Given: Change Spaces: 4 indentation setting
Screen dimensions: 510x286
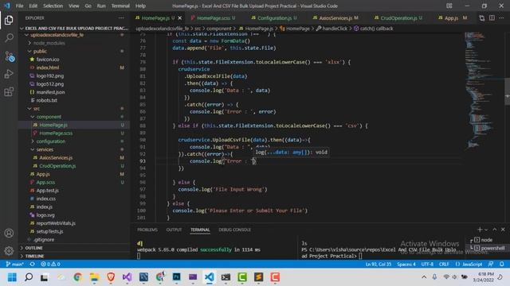Looking at the screenshot, I should coord(406,264).
